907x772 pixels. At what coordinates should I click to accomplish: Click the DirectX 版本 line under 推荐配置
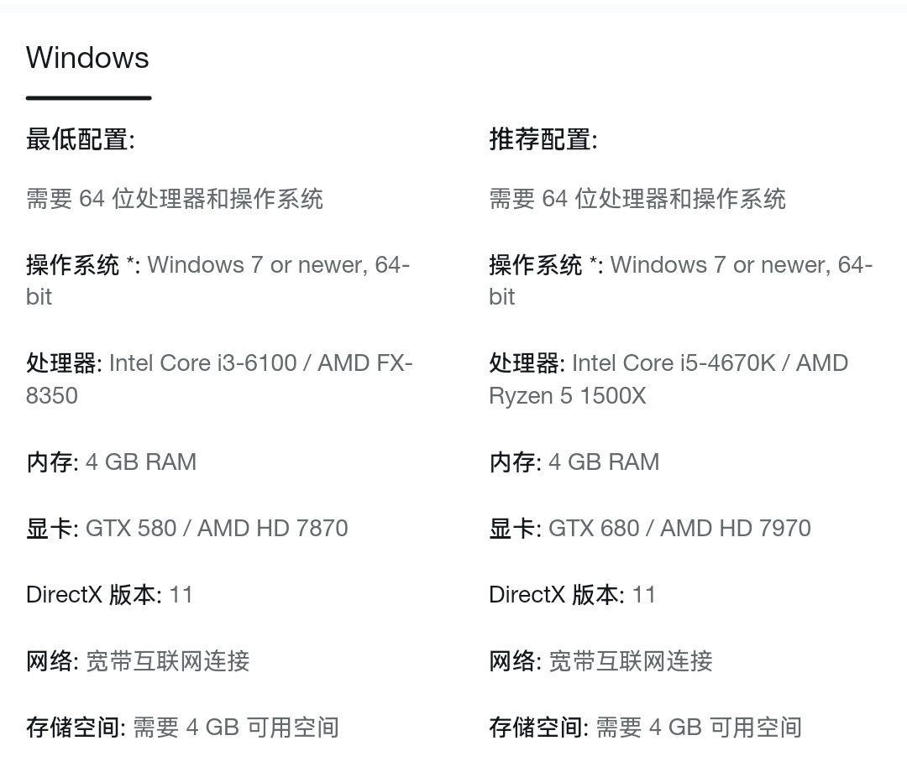[573, 595]
